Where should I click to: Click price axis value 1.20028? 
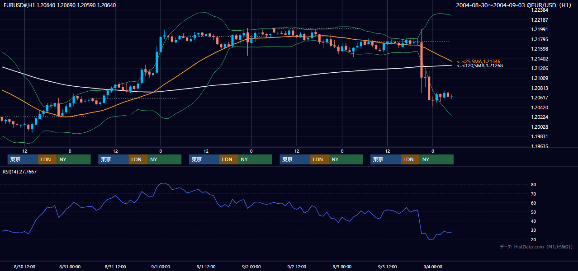(x=540, y=127)
